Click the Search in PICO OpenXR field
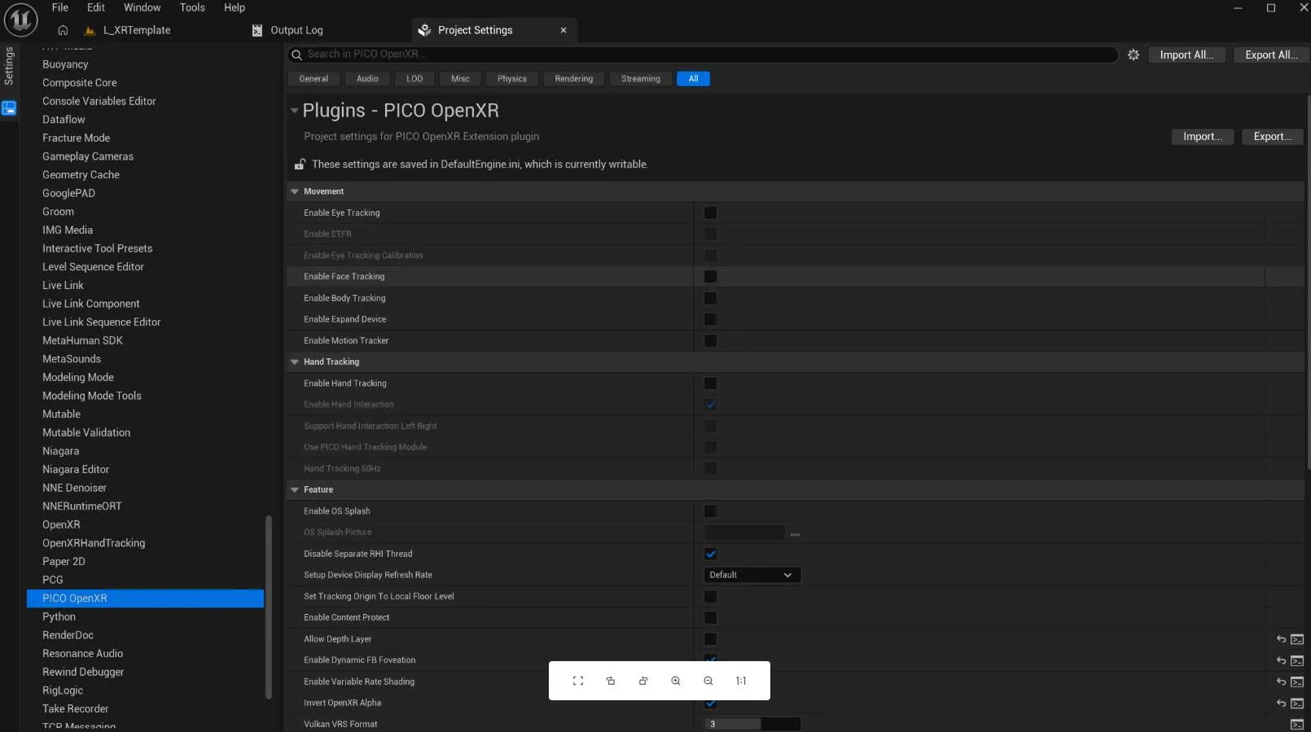 click(703, 55)
